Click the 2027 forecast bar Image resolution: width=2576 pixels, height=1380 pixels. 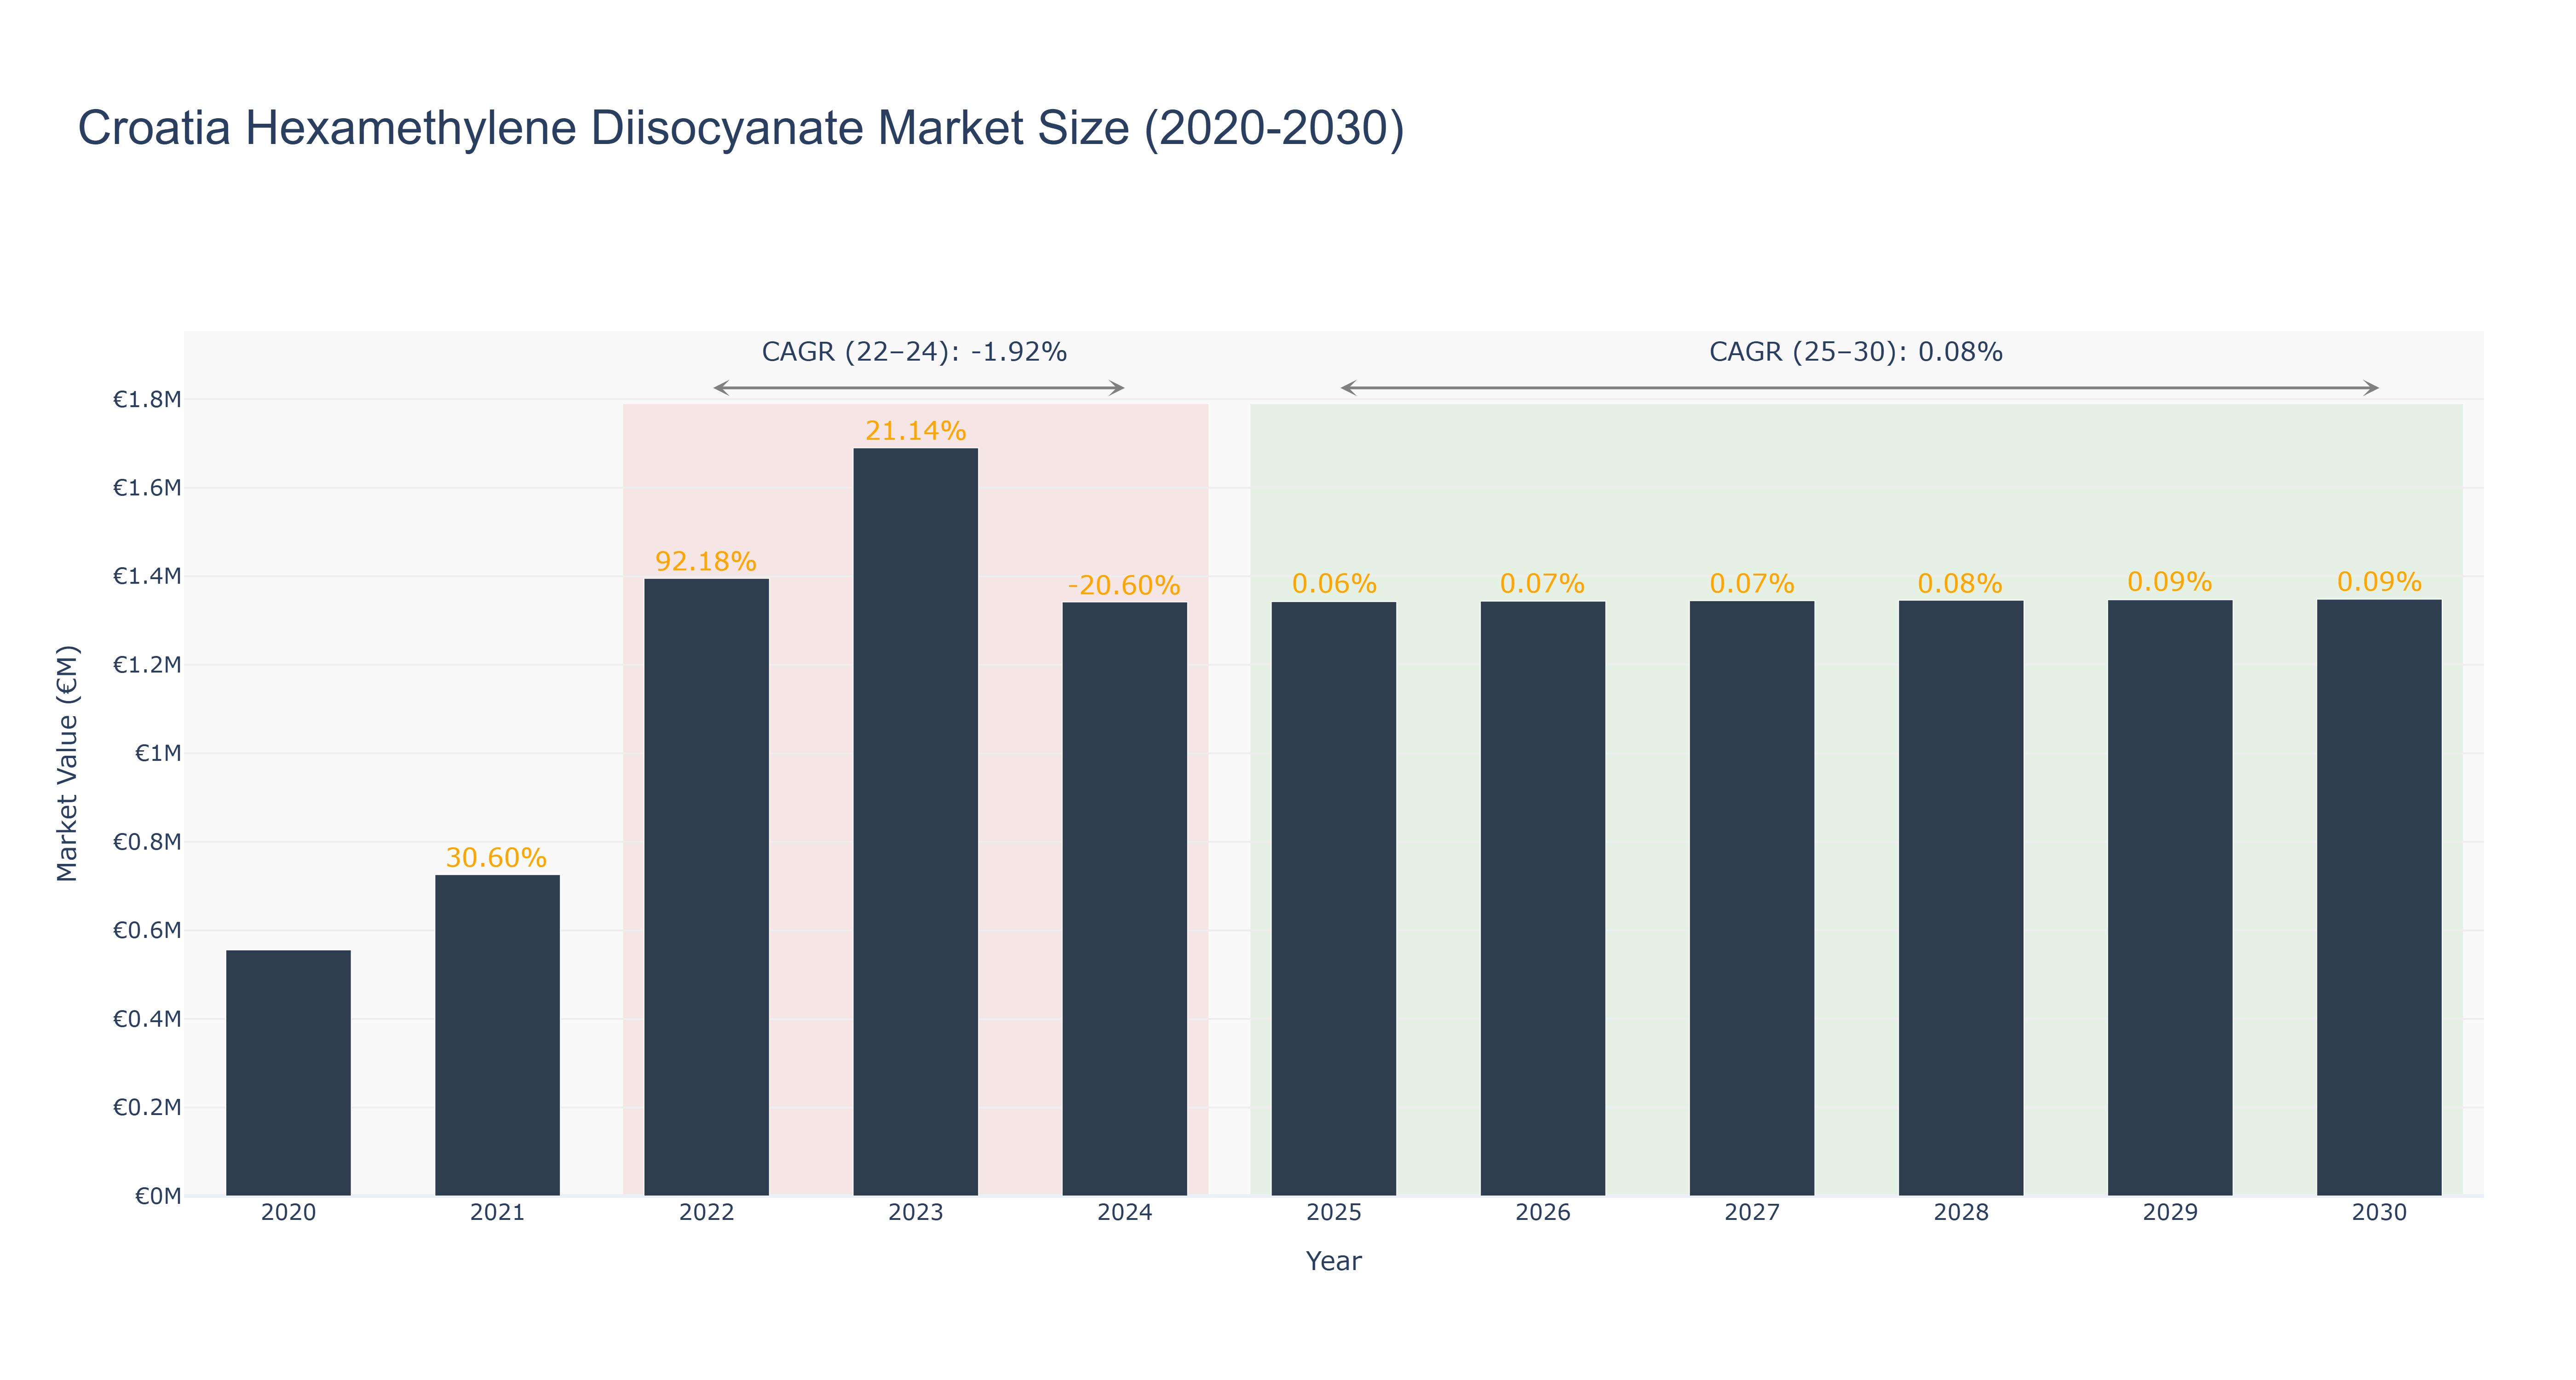click(x=1751, y=898)
